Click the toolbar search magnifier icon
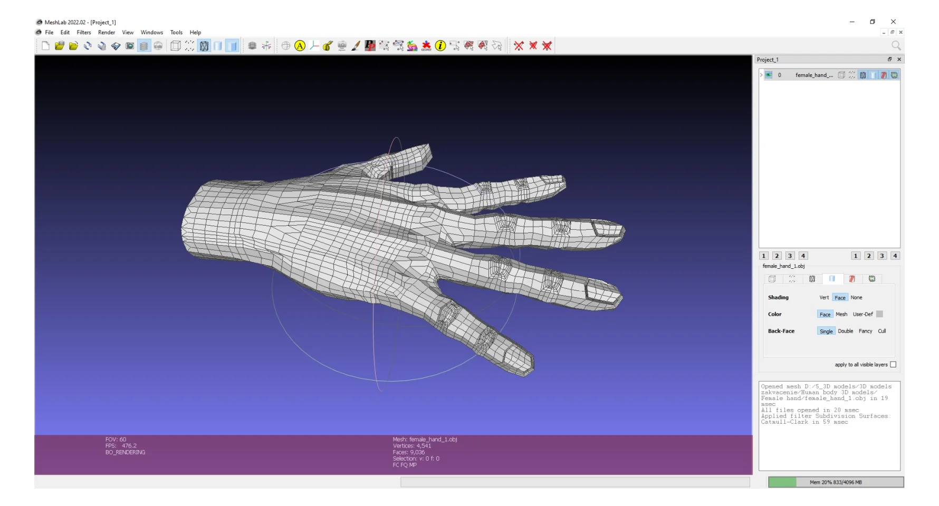Viewport: 939px width, 506px height. pos(896,46)
